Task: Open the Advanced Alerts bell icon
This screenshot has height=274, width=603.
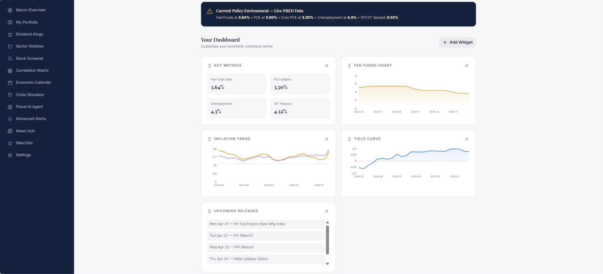Action: [10, 119]
